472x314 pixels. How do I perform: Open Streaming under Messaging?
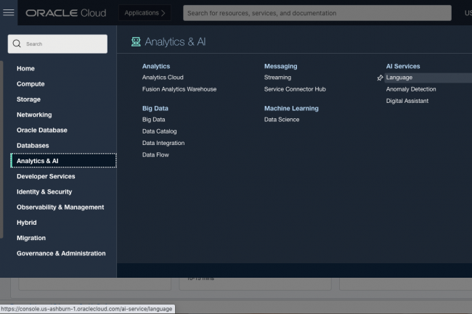(277, 77)
